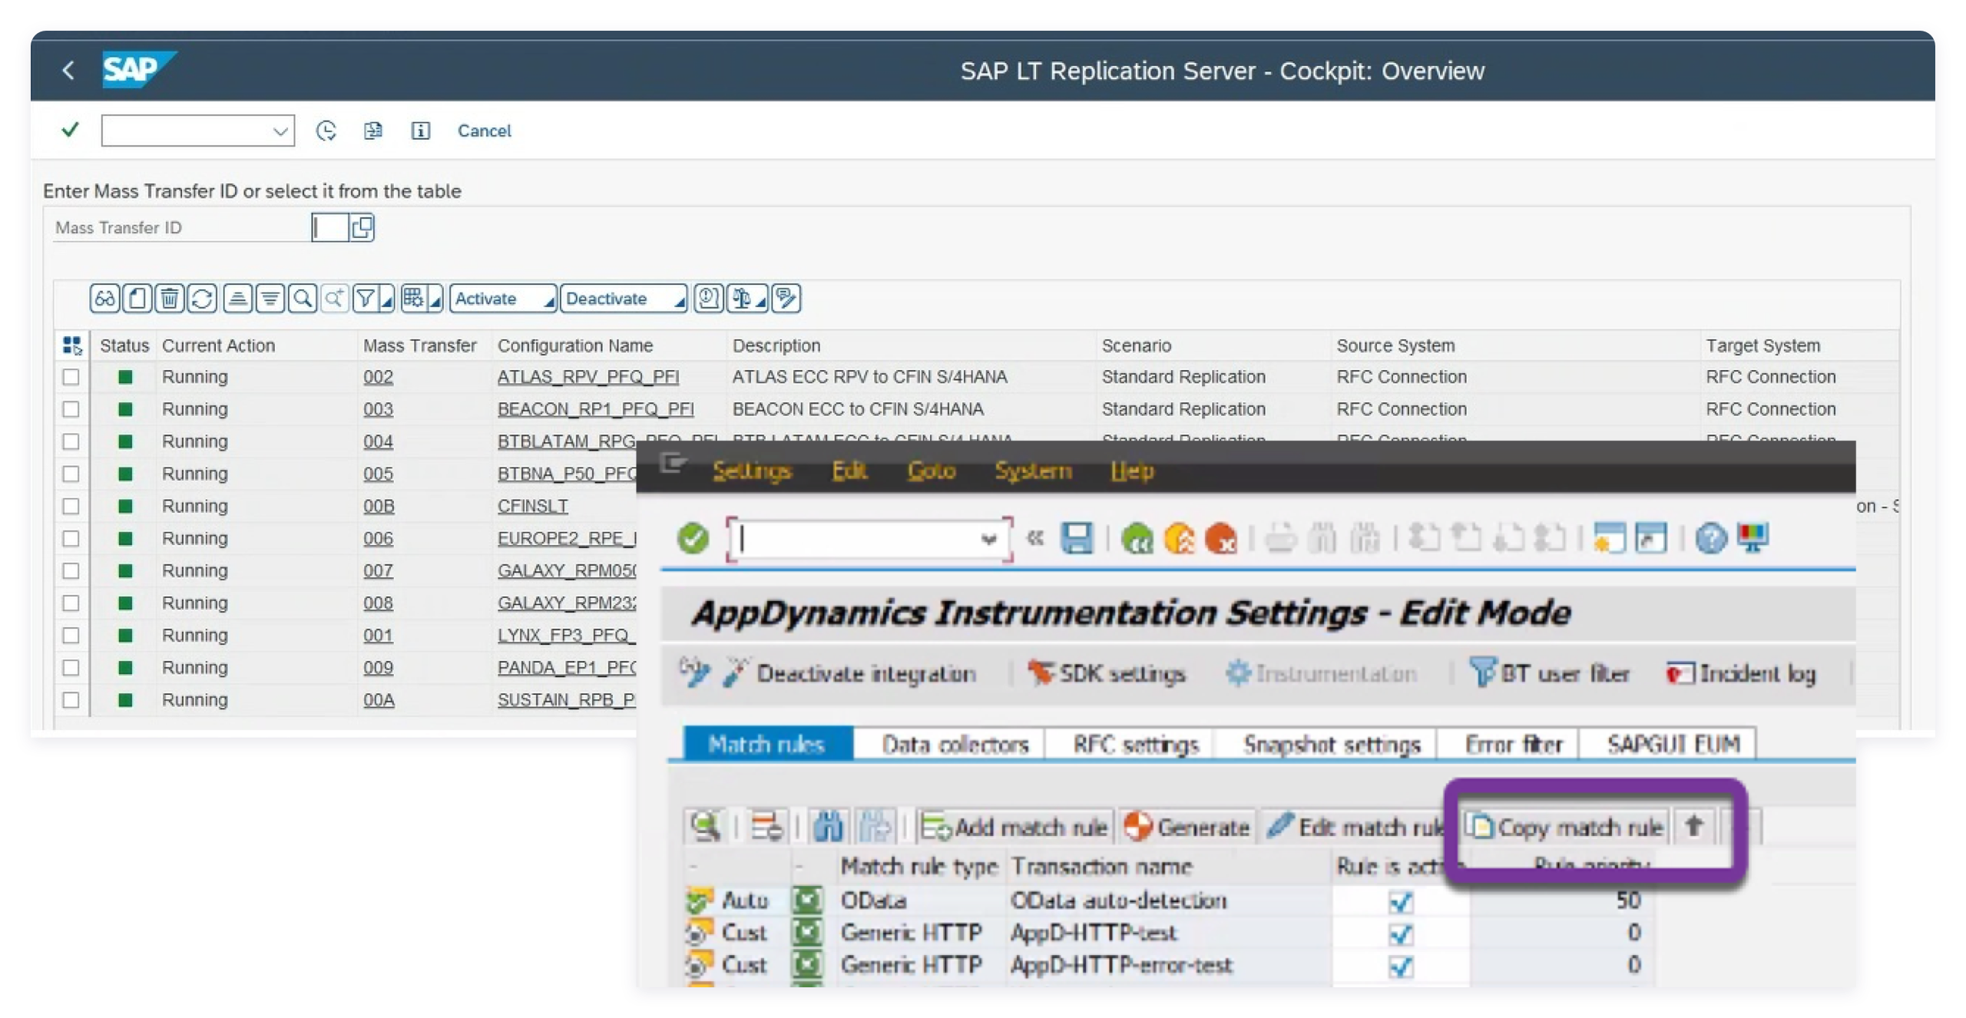1966x1018 pixels.
Task: Click the glasses Display icon in the table toolbar
Action: point(104,298)
